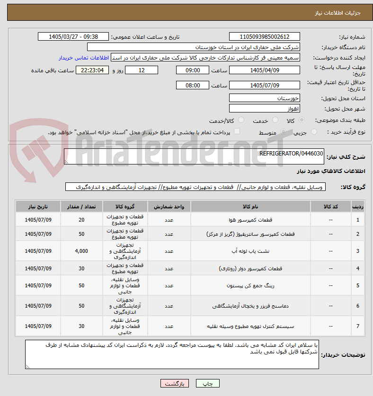Click the quantity 4,000 cell
The width and height of the screenshot is (373, 396).
point(81,251)
